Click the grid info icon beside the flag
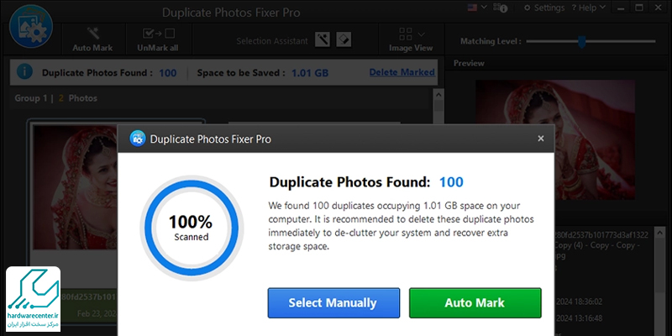Viewport: 672px width, 336px height. [x=501, y=8]
